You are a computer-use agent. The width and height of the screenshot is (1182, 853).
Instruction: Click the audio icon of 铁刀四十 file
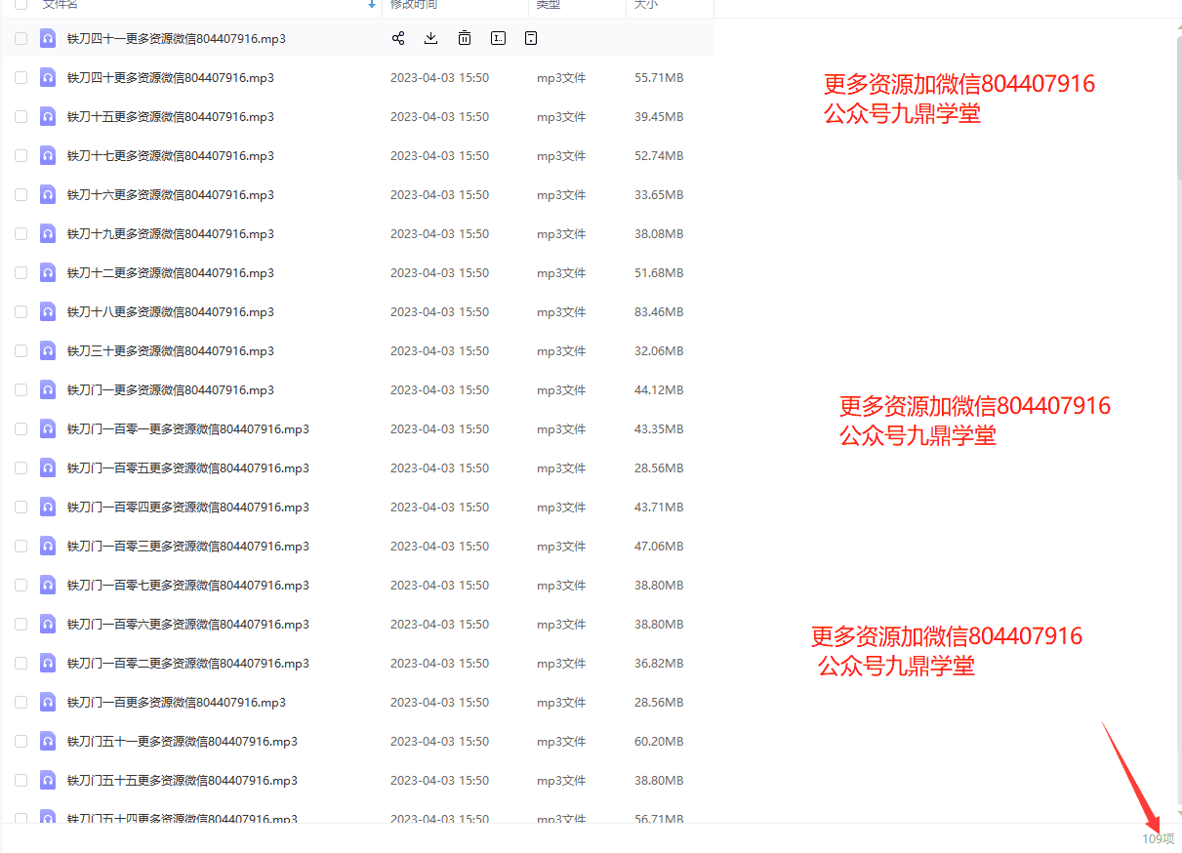tap(48, 77)
